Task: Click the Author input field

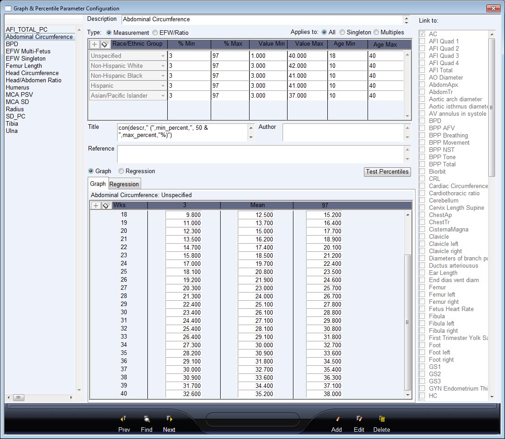Action: pos(343,132)
